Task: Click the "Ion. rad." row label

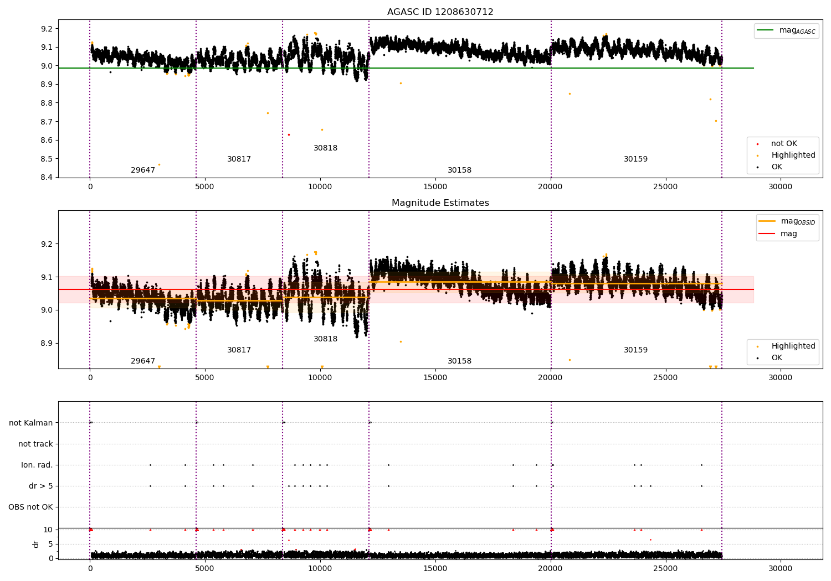Action: [37, 465]
